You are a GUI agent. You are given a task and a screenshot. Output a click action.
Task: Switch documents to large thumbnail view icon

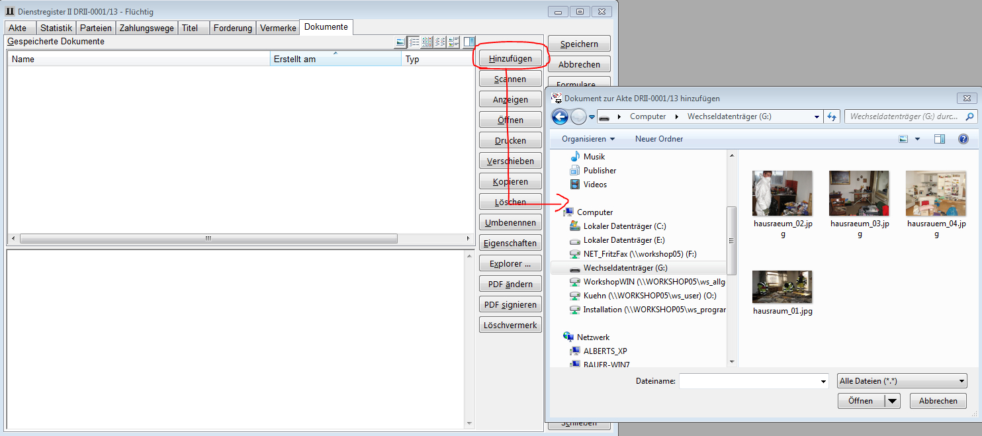pos(400,42)
